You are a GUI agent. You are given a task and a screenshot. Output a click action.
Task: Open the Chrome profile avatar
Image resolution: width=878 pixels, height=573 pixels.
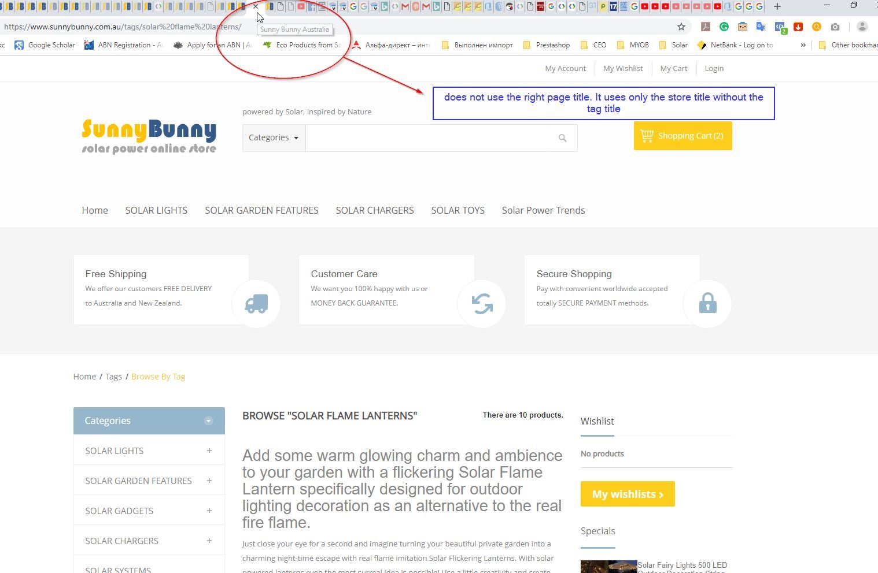[x=862, y=27]
